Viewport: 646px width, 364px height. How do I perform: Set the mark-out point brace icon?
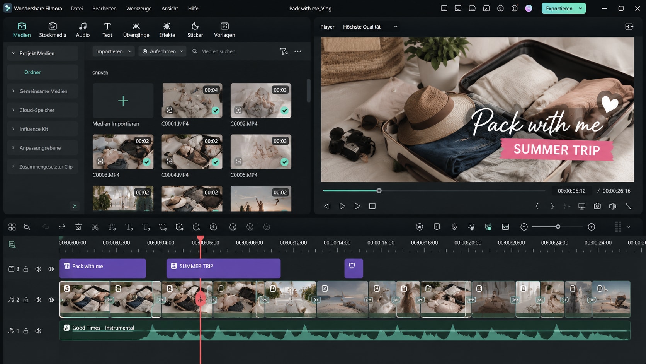[x=552, y=206]
